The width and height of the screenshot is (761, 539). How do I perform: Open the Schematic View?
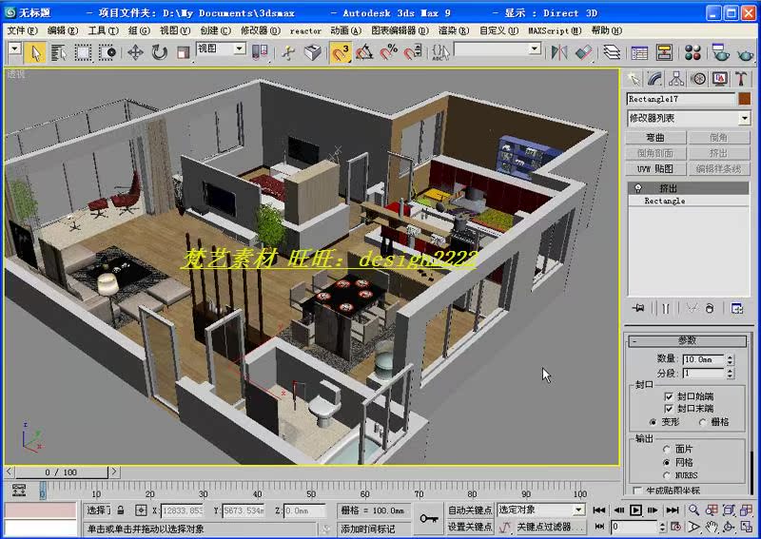click(x=664, y=52)
